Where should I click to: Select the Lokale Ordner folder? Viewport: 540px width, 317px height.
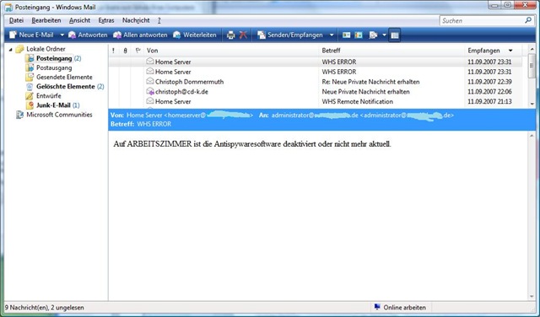point(46,49)
